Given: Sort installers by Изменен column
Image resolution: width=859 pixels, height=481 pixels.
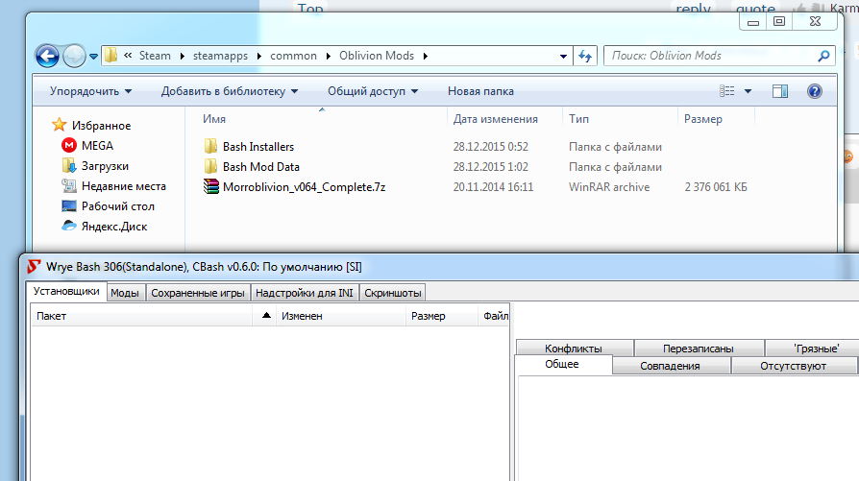Looking at the screenshot, I should click(x=340, y=316).
